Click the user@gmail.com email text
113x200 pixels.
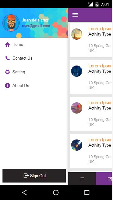pyautogui.click(x=36, y=26)
